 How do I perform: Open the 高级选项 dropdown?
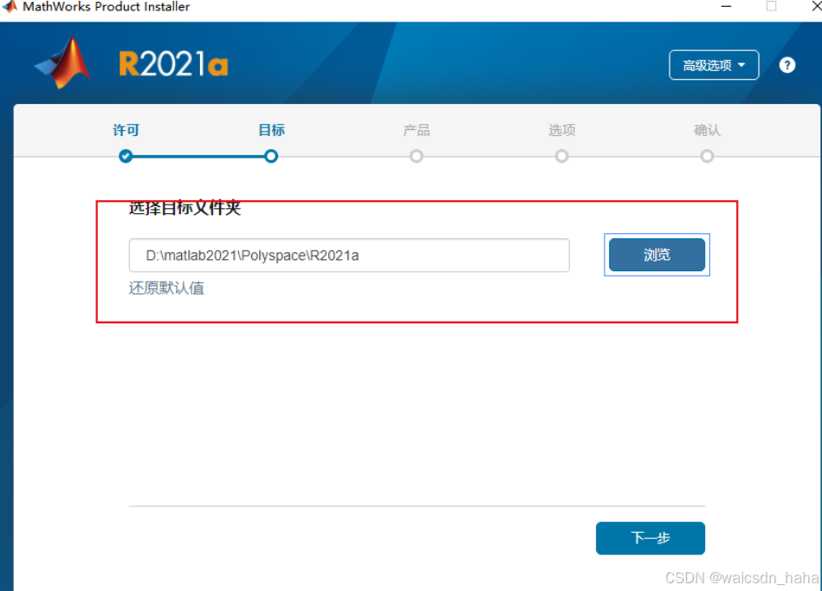pyautogui.click(x=714, y=65)
